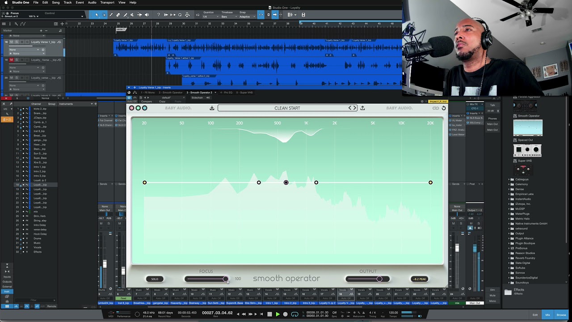The width and height of the screenshot is (572, 322).
Task: Click the Compare button
Action: click(146, 102)
